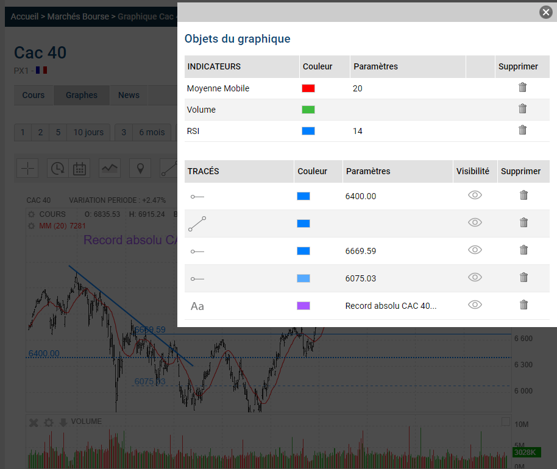Screen dimensions: 557x469
Task: Select the 6 mois period
Action: pos(152,132)
